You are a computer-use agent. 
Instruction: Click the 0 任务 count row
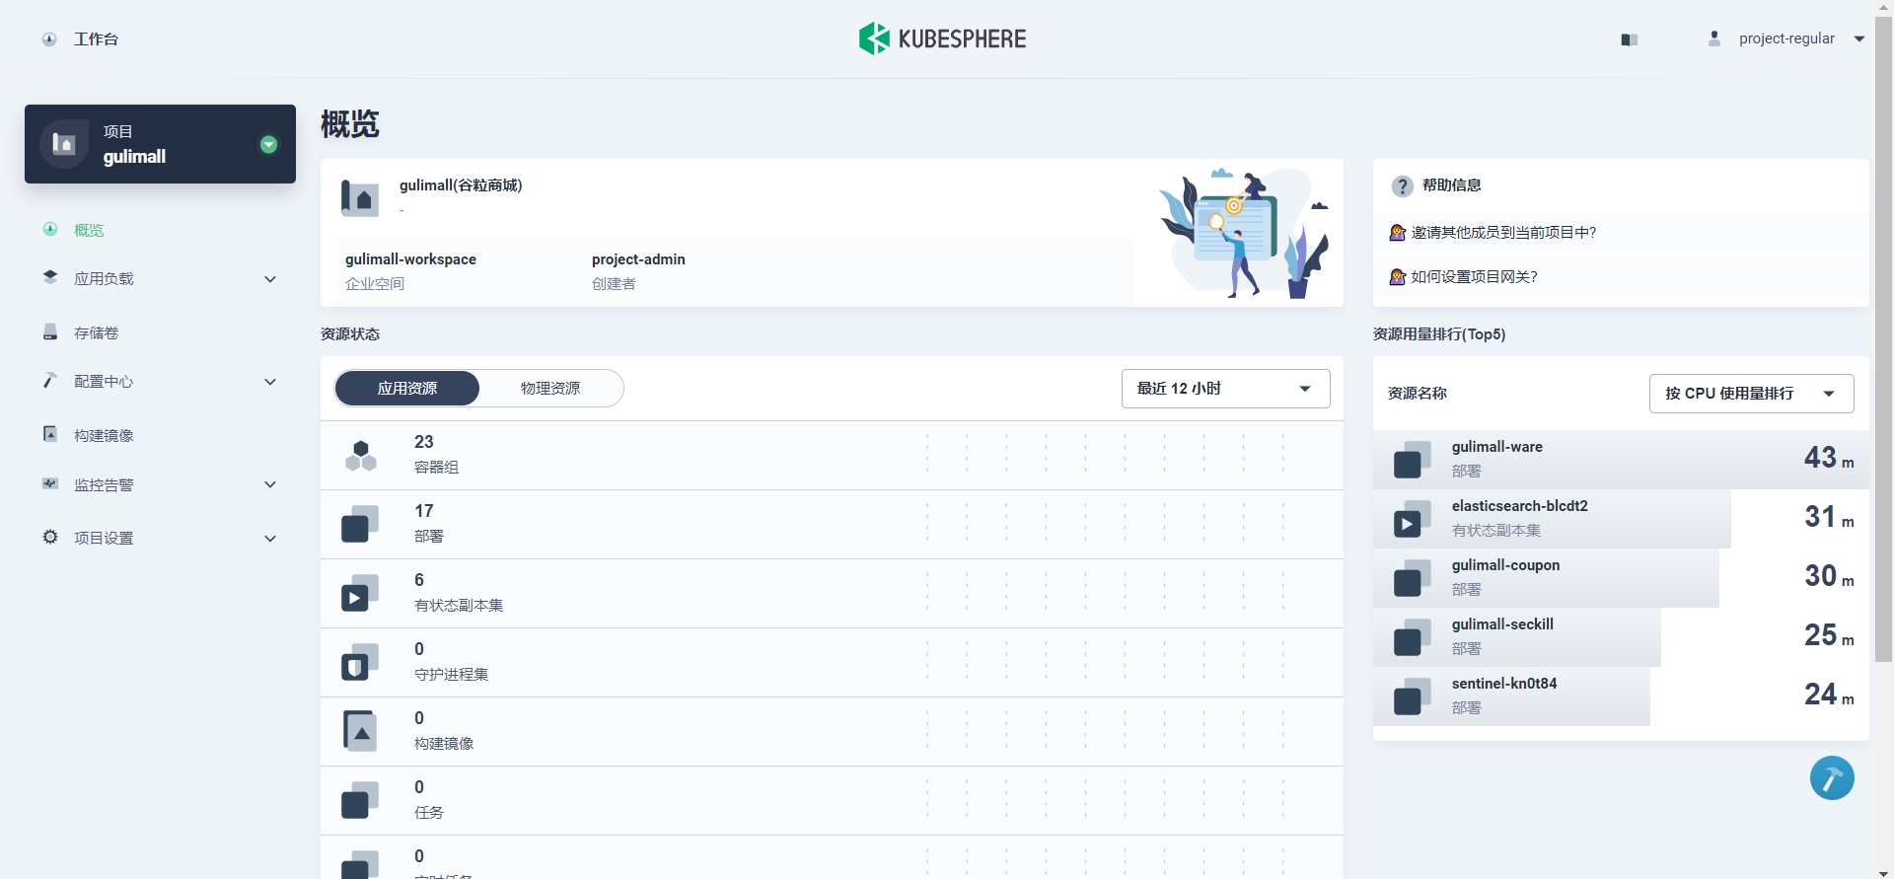[x=832, y=800]
